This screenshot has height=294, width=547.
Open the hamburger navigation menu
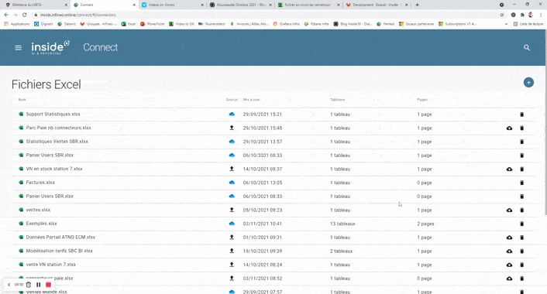pos(19,48)
